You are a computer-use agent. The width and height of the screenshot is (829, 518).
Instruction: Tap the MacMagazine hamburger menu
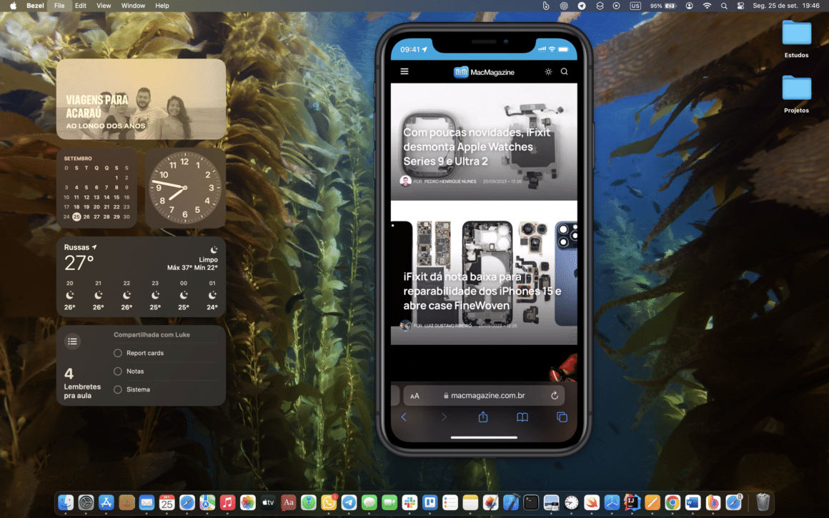coord(404,71)
